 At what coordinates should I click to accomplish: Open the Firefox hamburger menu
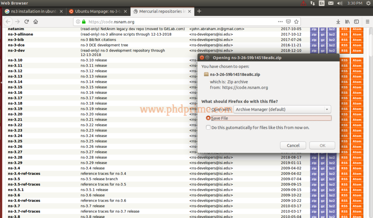click(367, 21)
